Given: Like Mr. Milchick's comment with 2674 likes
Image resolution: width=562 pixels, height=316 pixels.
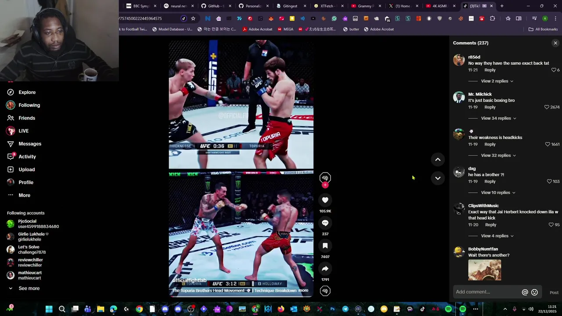Looking at the screenshot, I should click(x=547, y=107).
